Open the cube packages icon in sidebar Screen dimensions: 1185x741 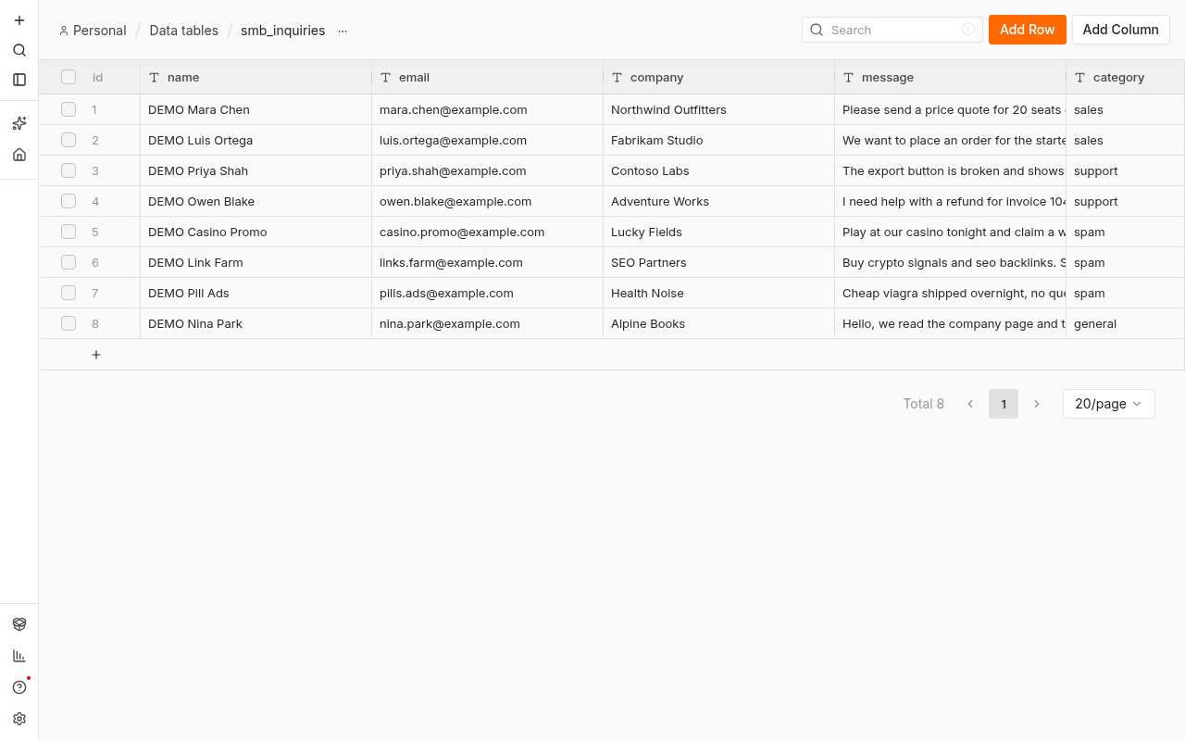point(19,624)
